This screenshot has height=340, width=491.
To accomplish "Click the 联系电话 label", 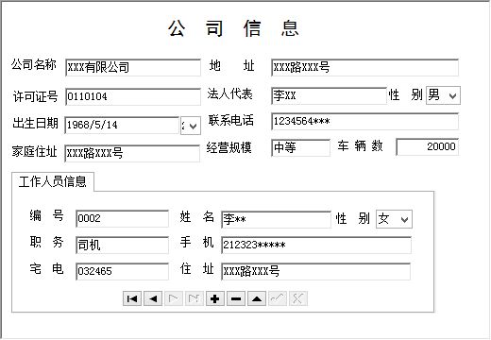I will pyautogui.click(x=231, y=121).
